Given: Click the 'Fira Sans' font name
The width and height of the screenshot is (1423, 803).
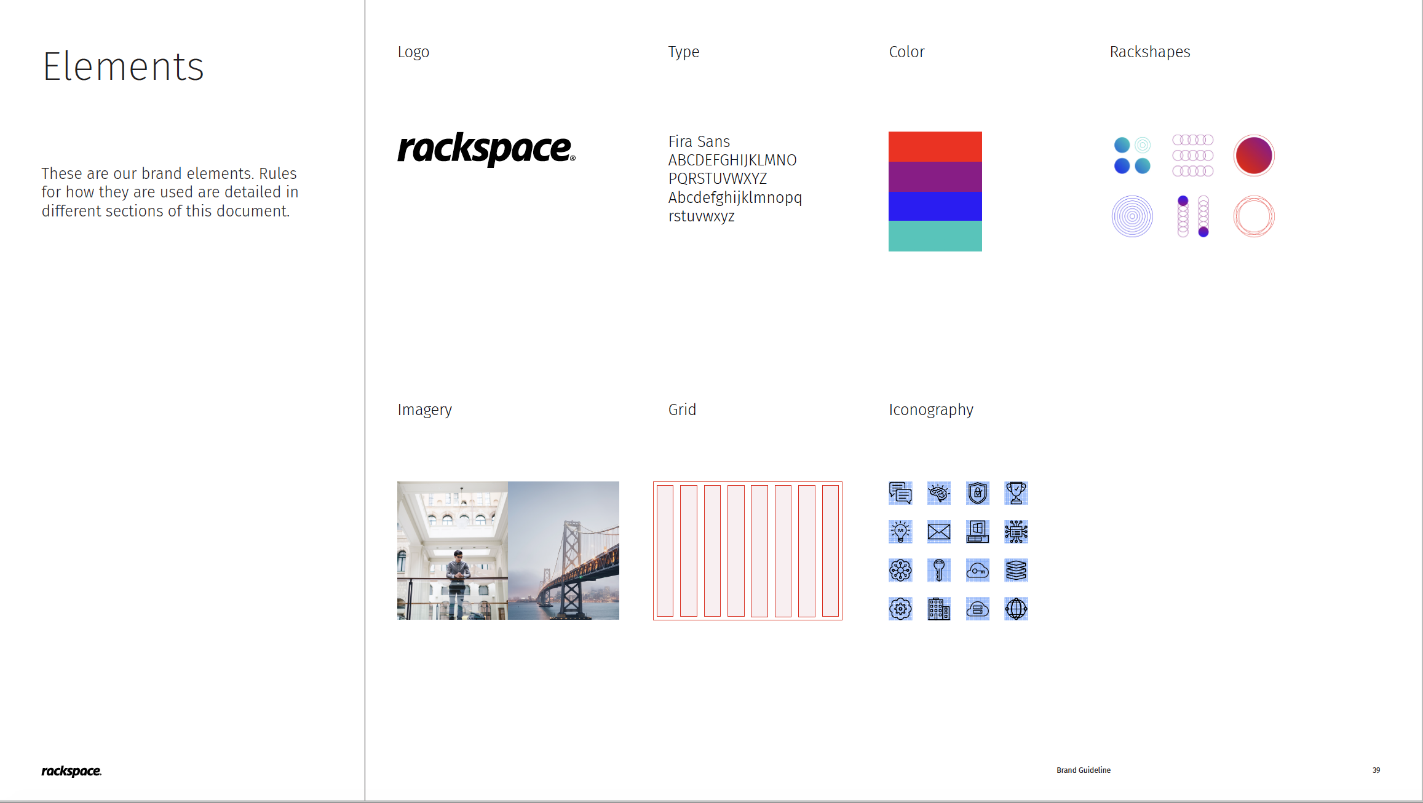Looking at the screenshot, I should pyautogui.click(x=699, y=141).
